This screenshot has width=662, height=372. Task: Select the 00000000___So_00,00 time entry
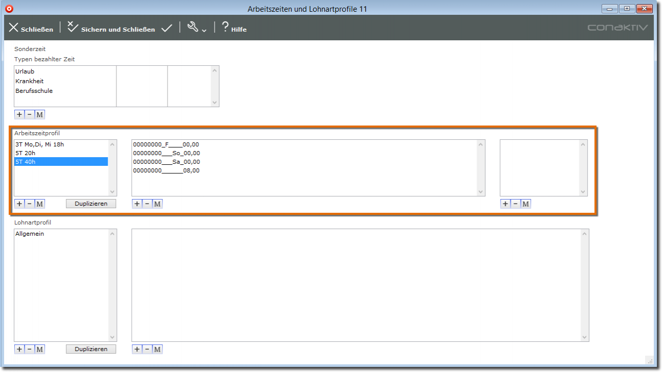166,153
